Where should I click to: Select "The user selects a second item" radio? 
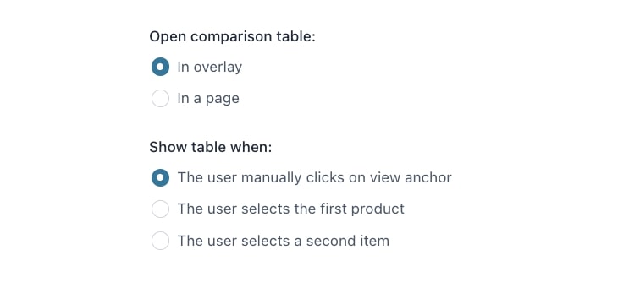pos(160,241)
